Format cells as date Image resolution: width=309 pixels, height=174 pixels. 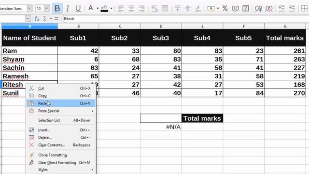[246, 9]
